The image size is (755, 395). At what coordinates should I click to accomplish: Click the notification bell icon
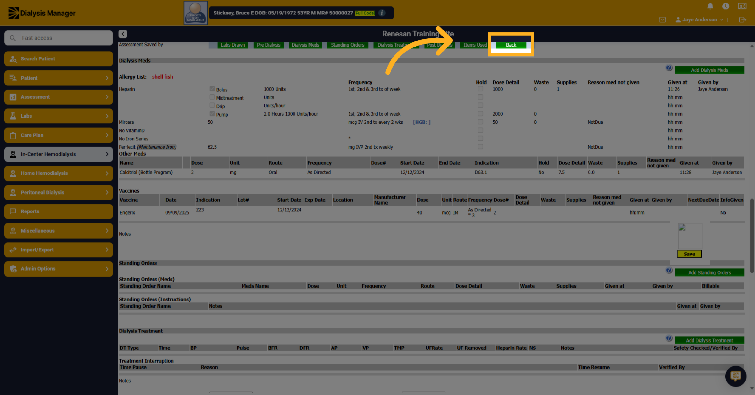click(710, 6)
